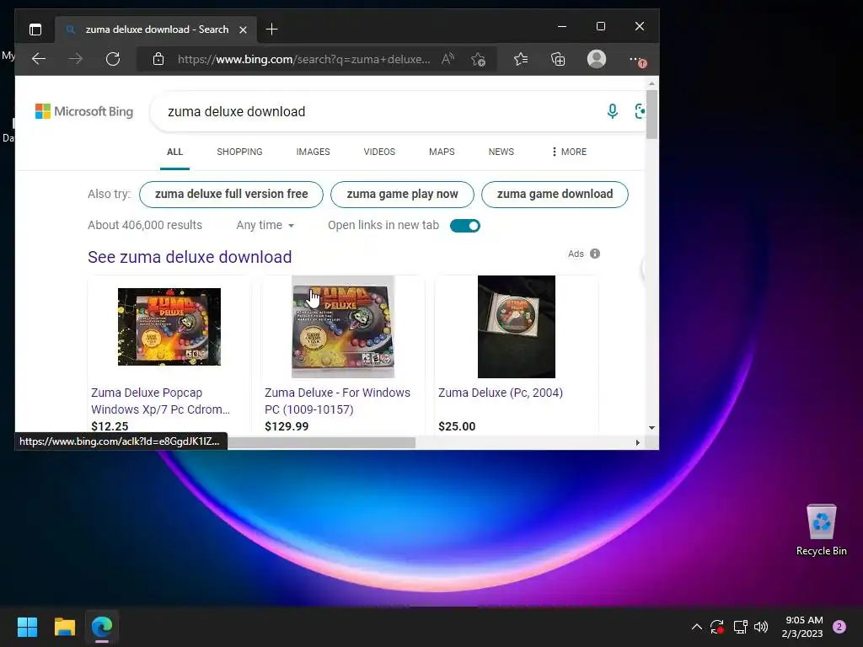Open Read aloud in address bar

448,59
